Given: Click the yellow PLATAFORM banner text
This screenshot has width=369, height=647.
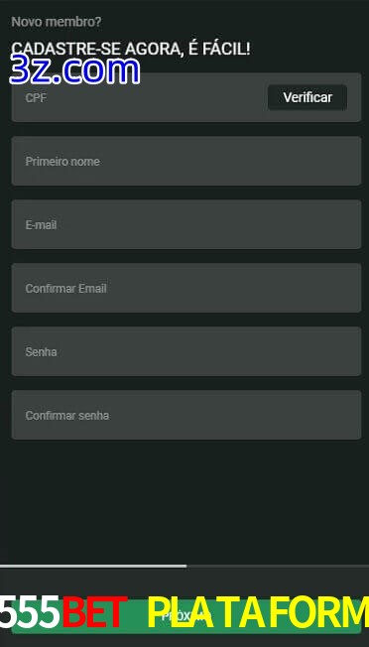Looking at the screenshot, I should [258, 612].
